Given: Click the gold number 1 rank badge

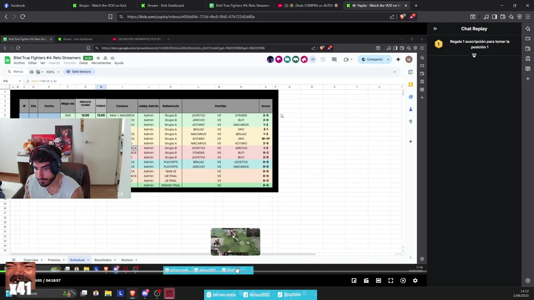Looking at the screenshot, I should click(x=438, y=44).
